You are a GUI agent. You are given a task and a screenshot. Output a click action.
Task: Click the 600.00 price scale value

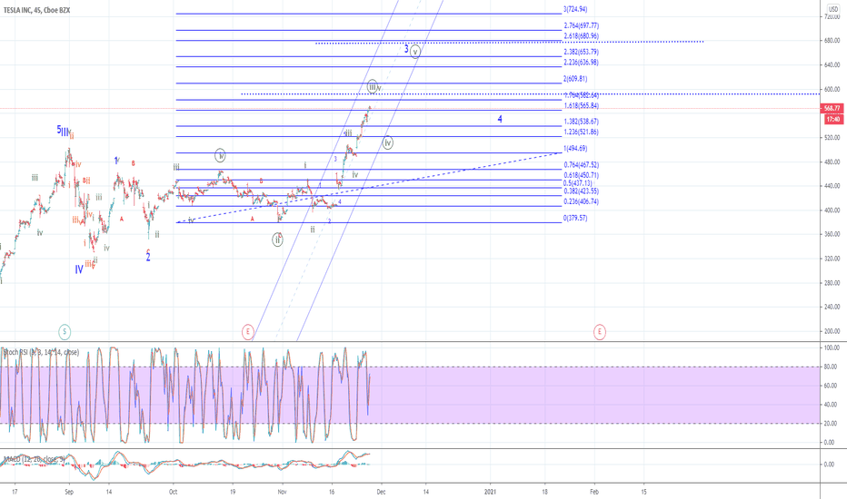[832, 90]
